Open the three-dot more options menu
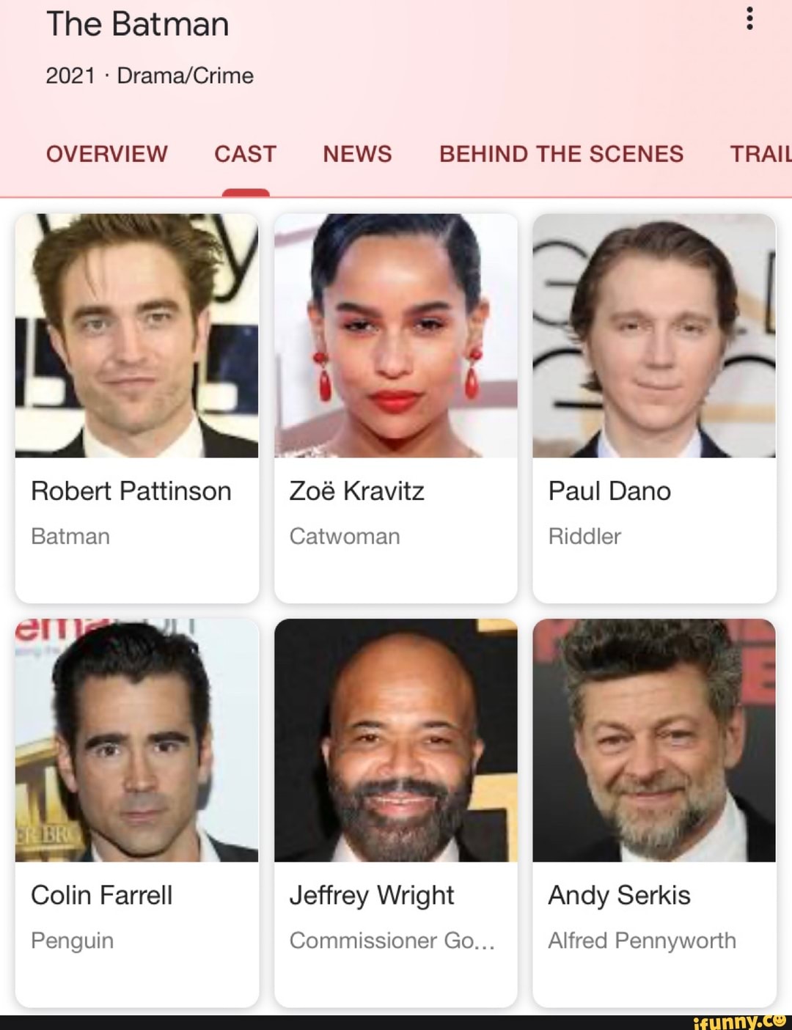The height and width of the screenshot is (1030, 792). 749,18
